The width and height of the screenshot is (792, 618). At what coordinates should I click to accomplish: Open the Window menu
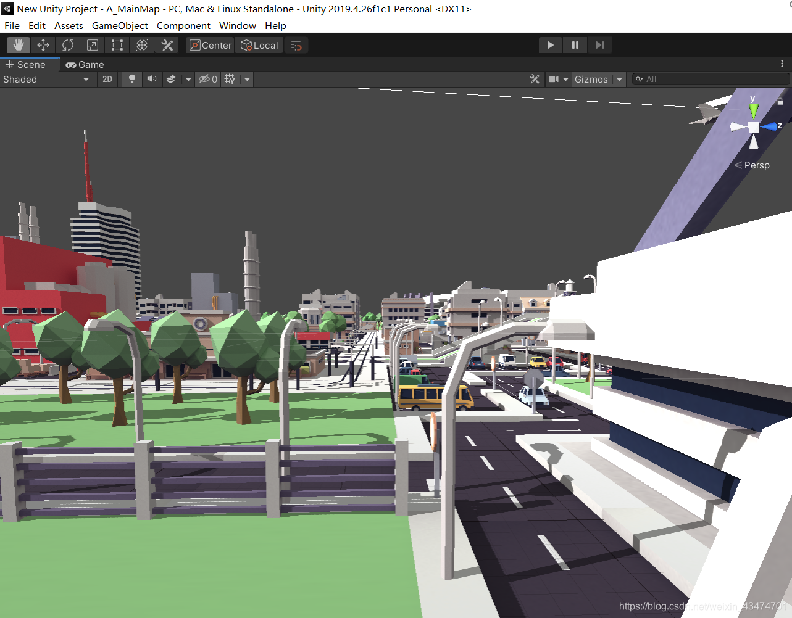238,26
